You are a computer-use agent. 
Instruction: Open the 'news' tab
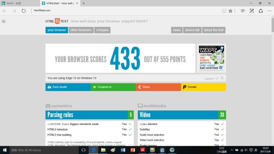tap(177, 30)
